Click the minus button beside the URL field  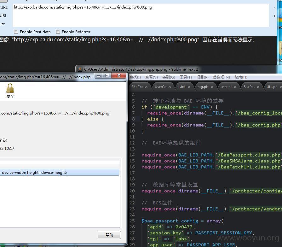point(274,8)
